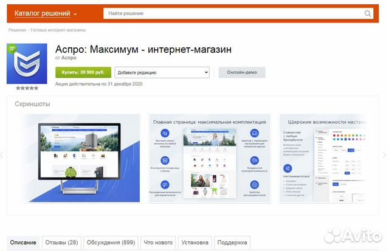
Task: Open the Каталог решений dropdown menu
Action: pos(46,13)
